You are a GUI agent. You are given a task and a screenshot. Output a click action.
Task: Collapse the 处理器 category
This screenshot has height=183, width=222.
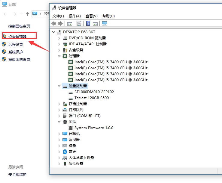(x=59, y=56)
